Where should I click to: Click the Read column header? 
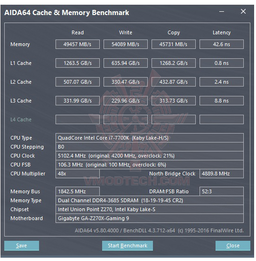coord(78,32)
